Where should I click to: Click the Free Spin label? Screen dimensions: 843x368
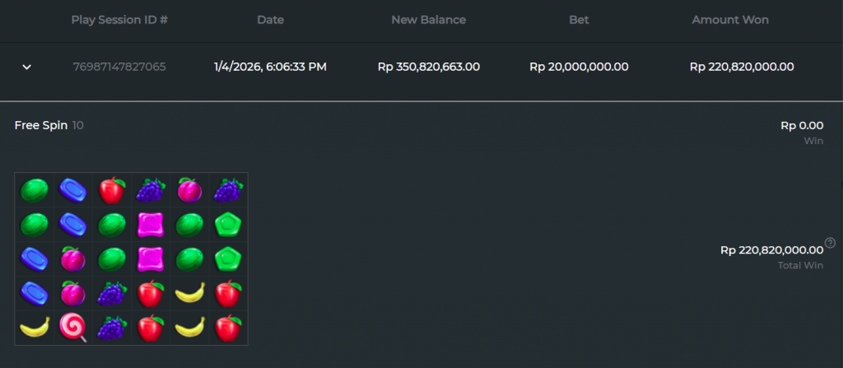coord(40,125)
